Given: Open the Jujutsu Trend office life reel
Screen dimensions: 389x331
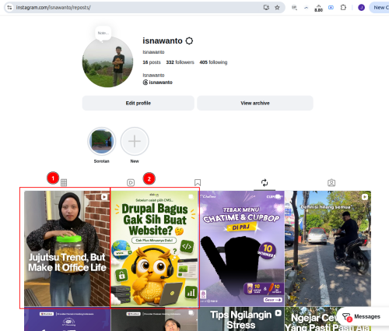Looking at the screenshot, I should (67, 248).
